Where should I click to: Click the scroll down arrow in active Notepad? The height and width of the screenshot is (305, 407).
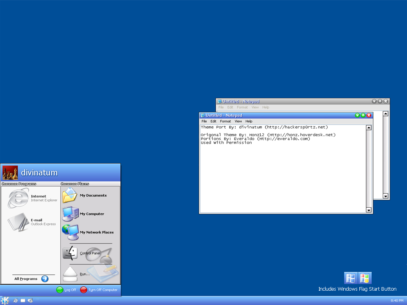pos(368,210)
